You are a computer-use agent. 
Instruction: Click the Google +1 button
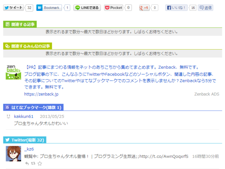[x=144, y=8]
